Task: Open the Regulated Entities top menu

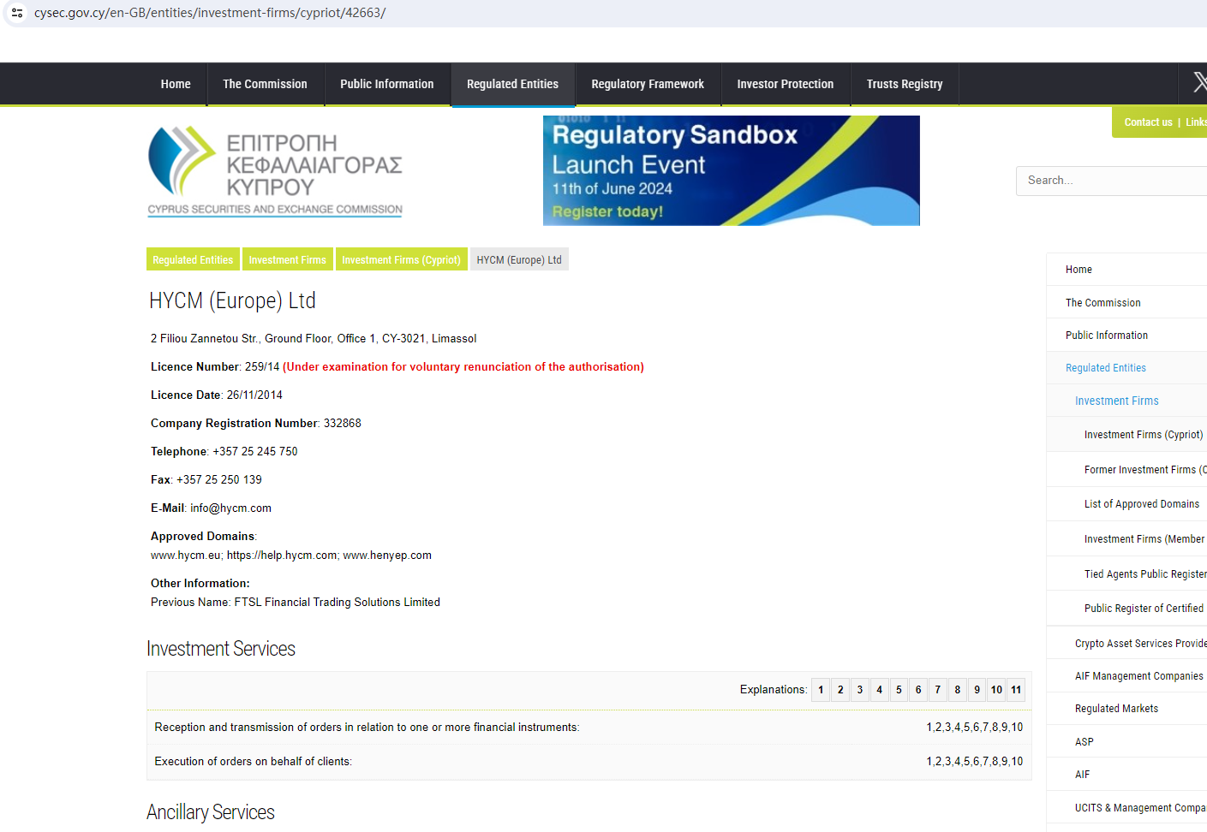Action: tap(512, 84)
